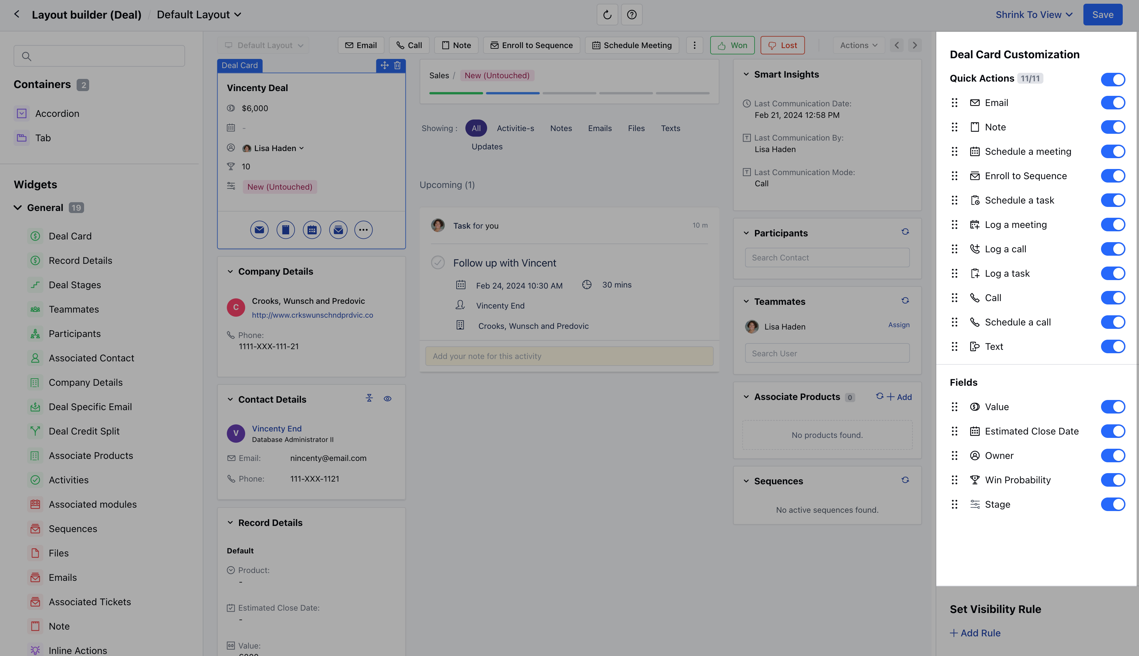This screenshot has height=656, width=1139.
Task: Click the previous record arrow
Action: click(x=896, y=45)
